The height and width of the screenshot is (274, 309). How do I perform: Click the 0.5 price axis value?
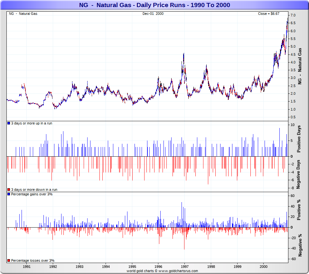(293, 117)
